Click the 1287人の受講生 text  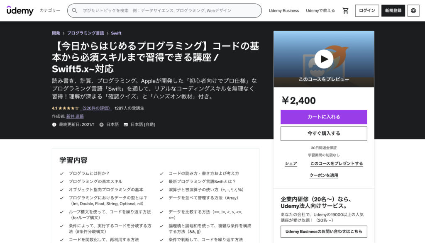[x=129, y=108]
